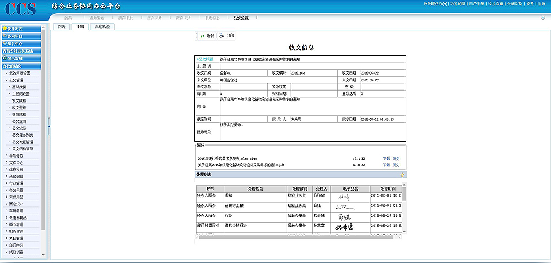Open the 演示案例 sidebar section
The width and height of the screenshot is (551, 263).
[21, 59]
